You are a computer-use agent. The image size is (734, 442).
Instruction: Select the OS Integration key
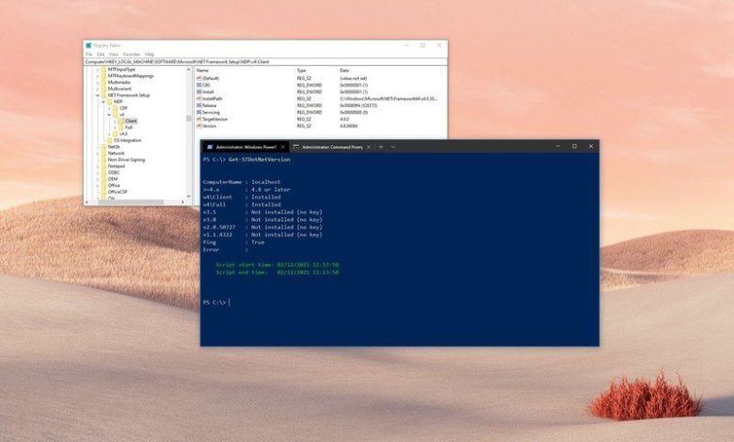(127, 140)
